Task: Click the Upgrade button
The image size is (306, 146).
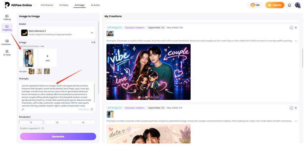Action: (274, 5)
